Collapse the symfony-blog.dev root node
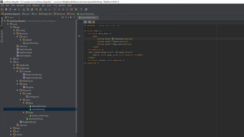Image resolution: width=244 pixels, height=137 pixels. (5, 21)
